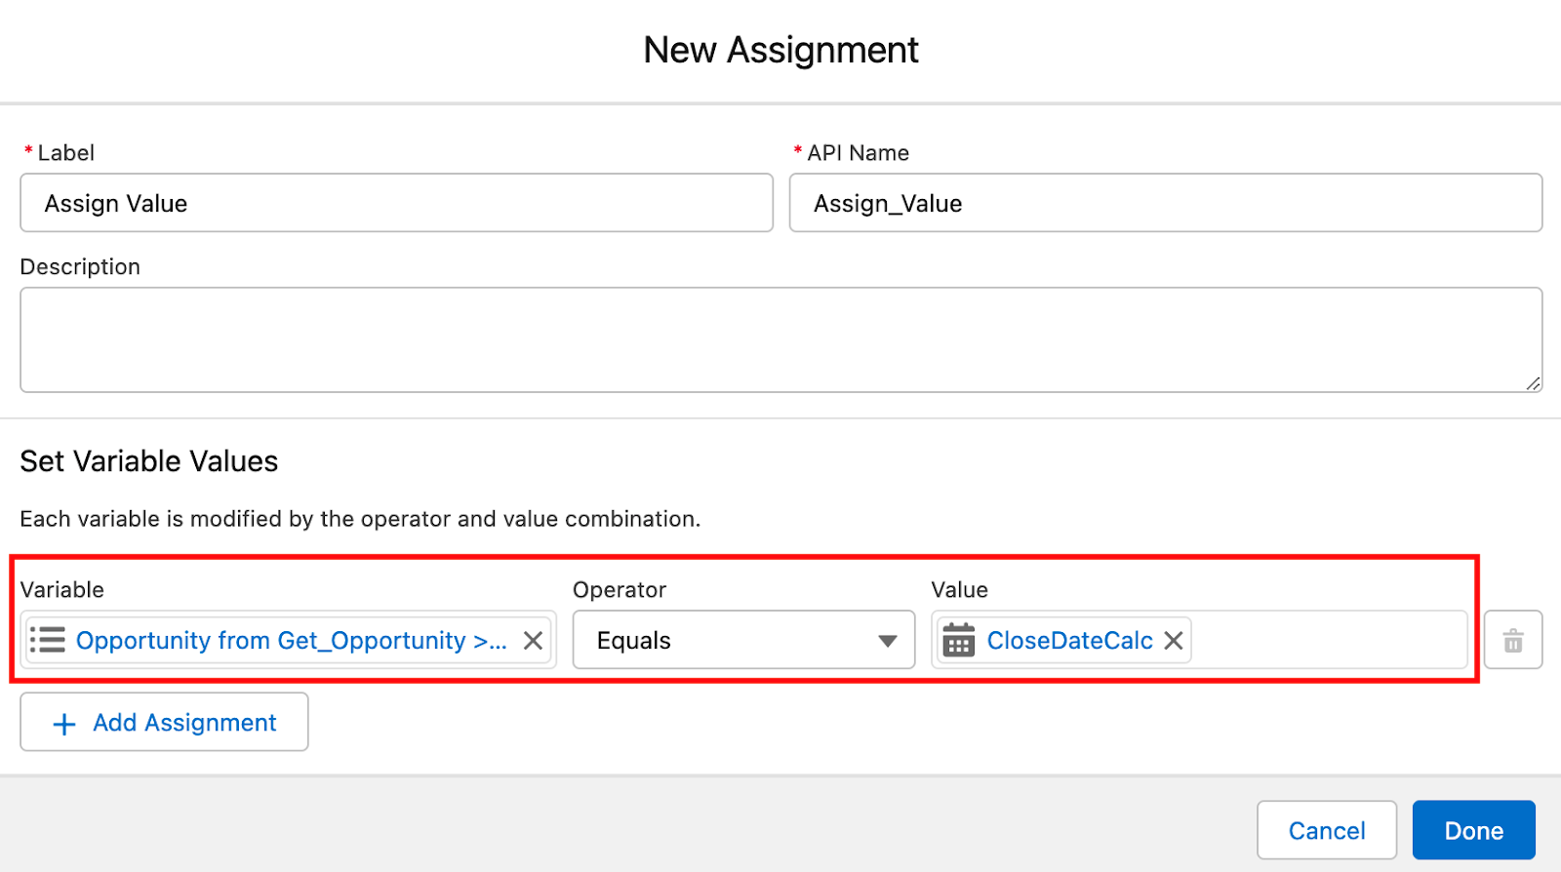This screenshot has height=872, width=1561.
Task: Click the list icon on the Opportunity variable pill
Action: (x=47, y=640)
